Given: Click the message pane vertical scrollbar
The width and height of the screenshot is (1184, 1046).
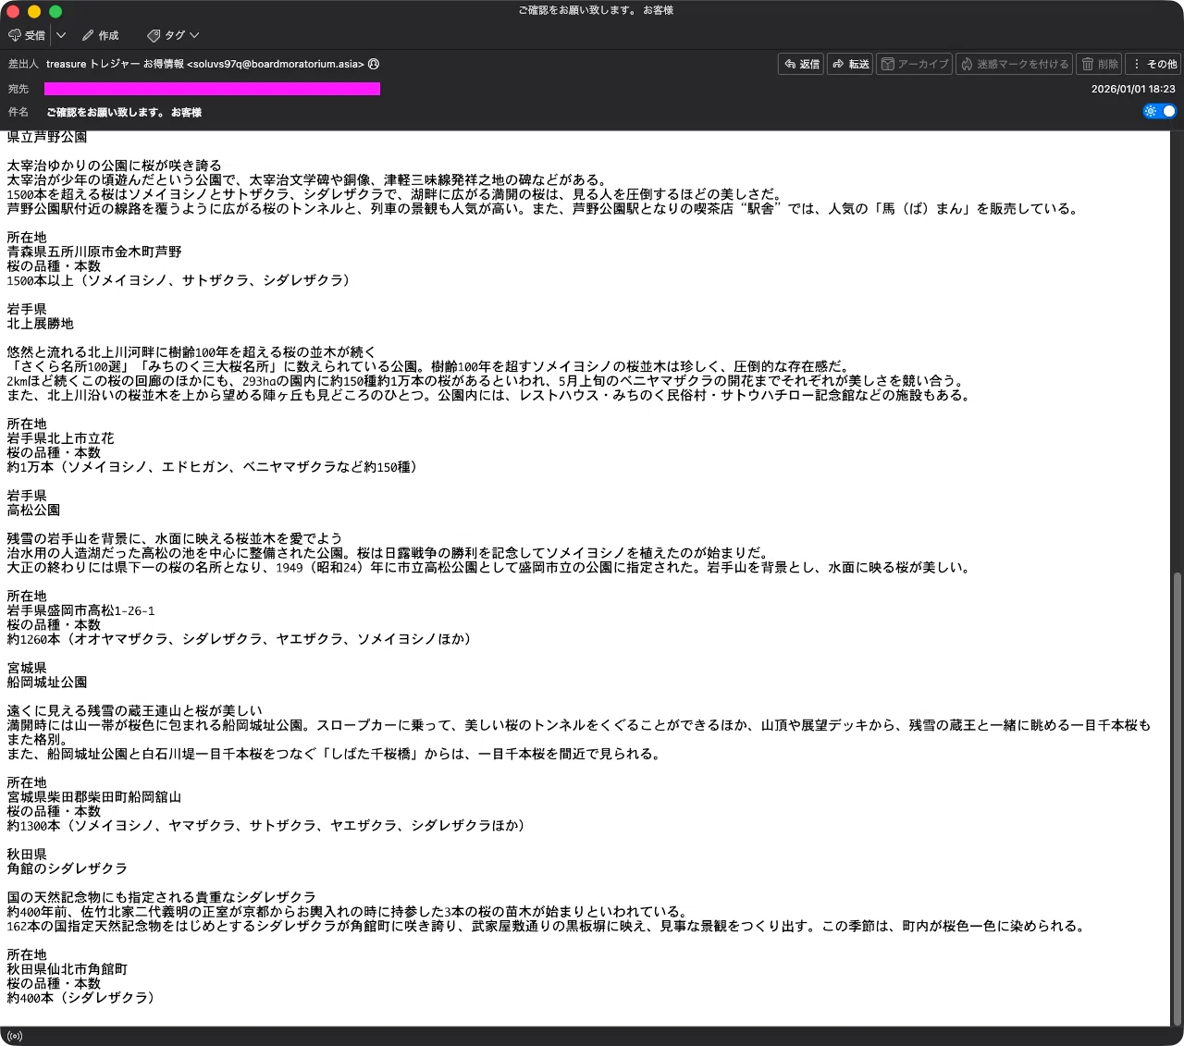Looking at the screenshot, I should 1177,797.
